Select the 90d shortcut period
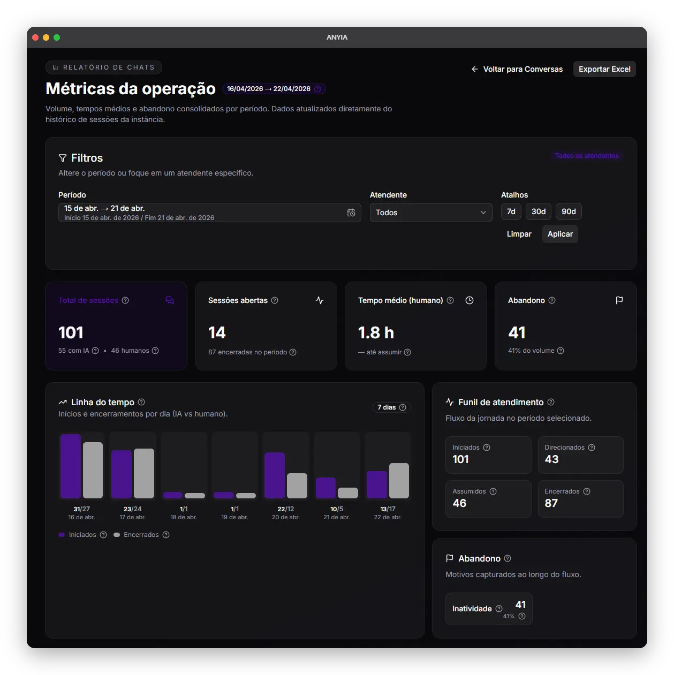This screenshot has height=675, width=674. click(569, 211)
